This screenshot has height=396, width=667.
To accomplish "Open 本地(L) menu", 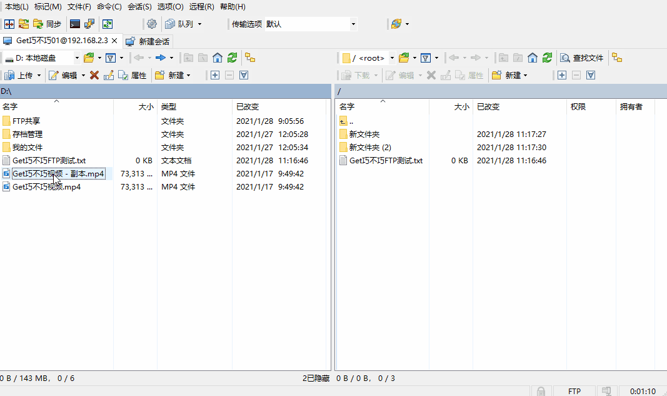I will [17, 7].
